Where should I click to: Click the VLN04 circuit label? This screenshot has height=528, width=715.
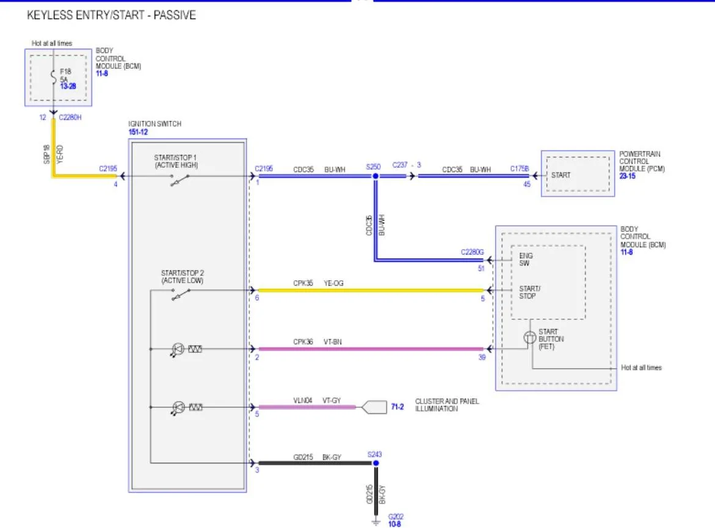(x=302, y=401)
